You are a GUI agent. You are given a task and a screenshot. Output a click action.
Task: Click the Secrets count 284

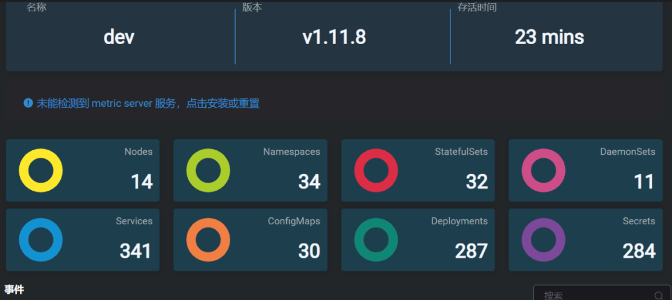coord(639,251)
